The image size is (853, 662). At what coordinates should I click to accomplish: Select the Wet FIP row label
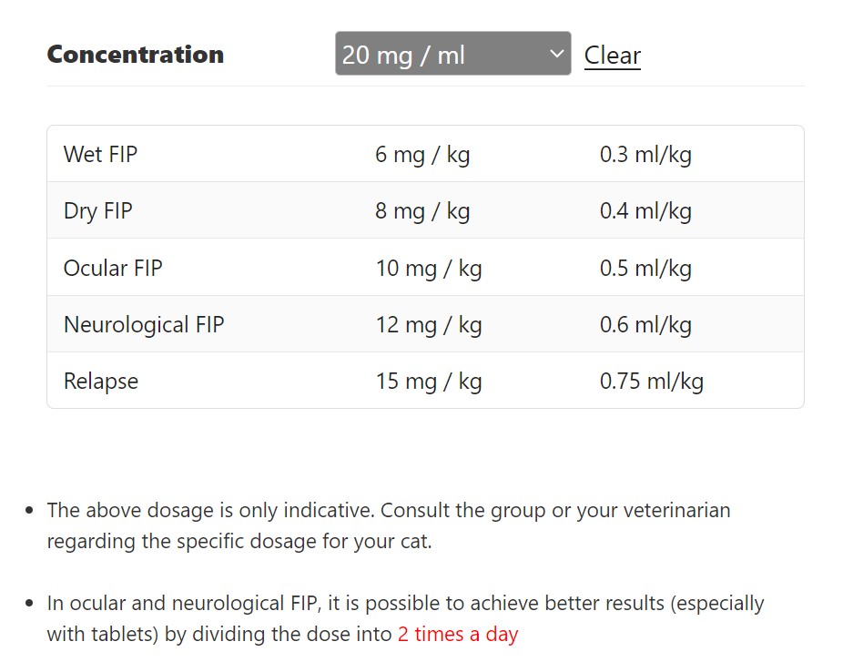[x=100, y=155]
